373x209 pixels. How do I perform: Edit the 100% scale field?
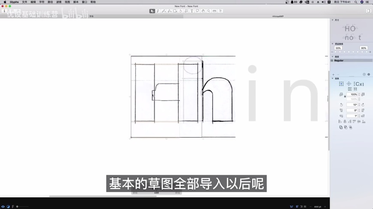coord(352,94)
